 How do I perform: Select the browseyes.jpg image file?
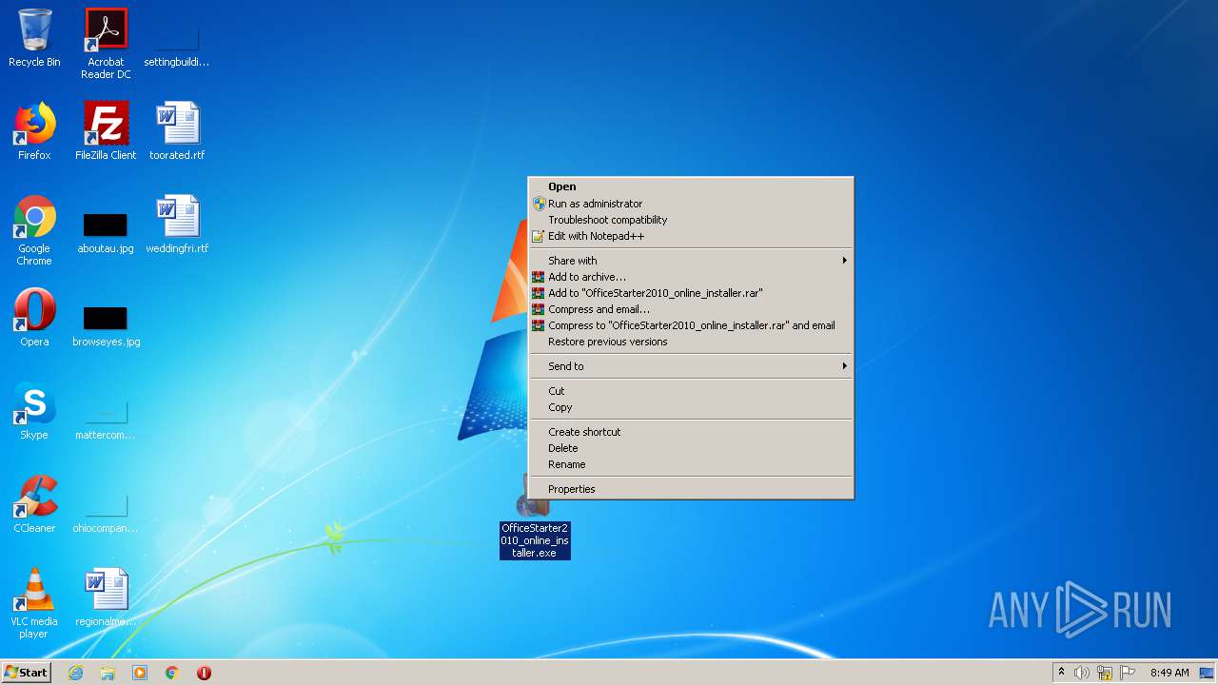click(106, 323)
